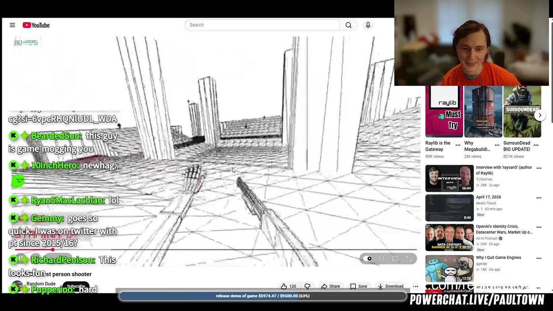Viewport: 553px width, 311px height.
Task: Save the video to a playlist
Action: click(x=359, y=286)
